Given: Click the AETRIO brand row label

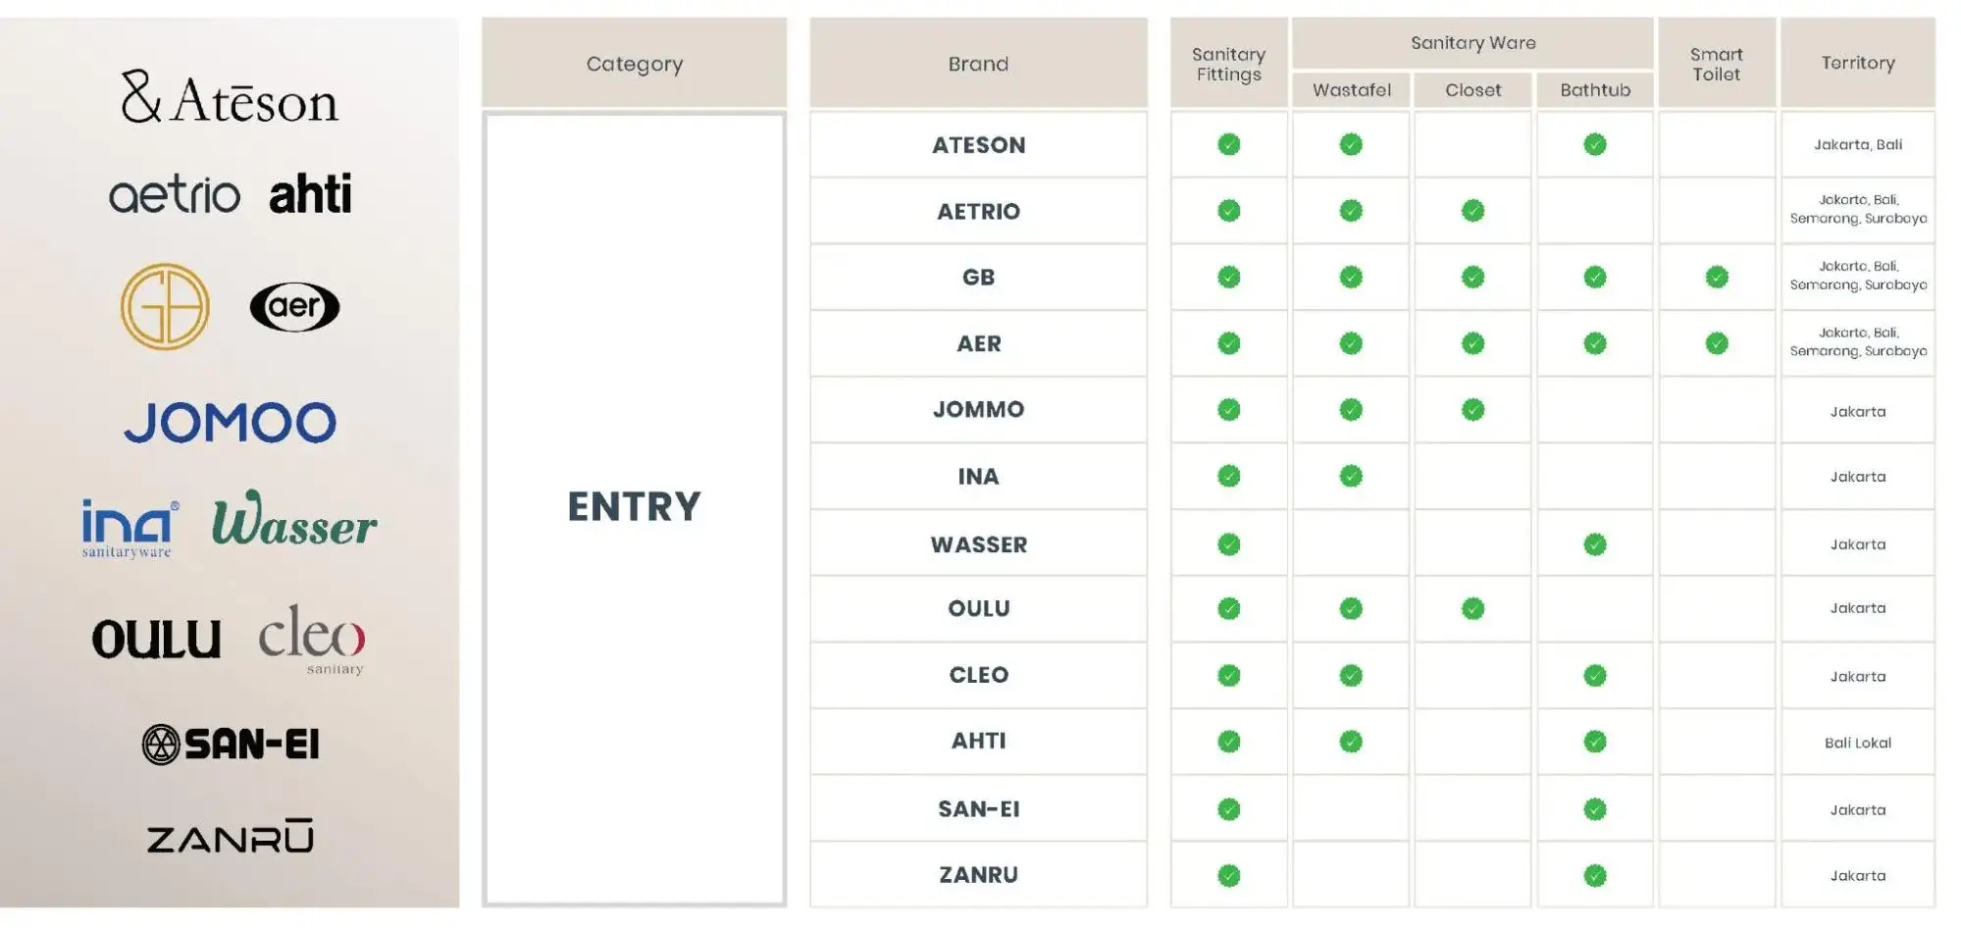Looking at the screenshot, I should coord(978,211).
